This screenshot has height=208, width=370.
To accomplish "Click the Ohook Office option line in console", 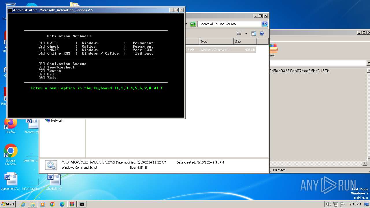I will [96, 47].
